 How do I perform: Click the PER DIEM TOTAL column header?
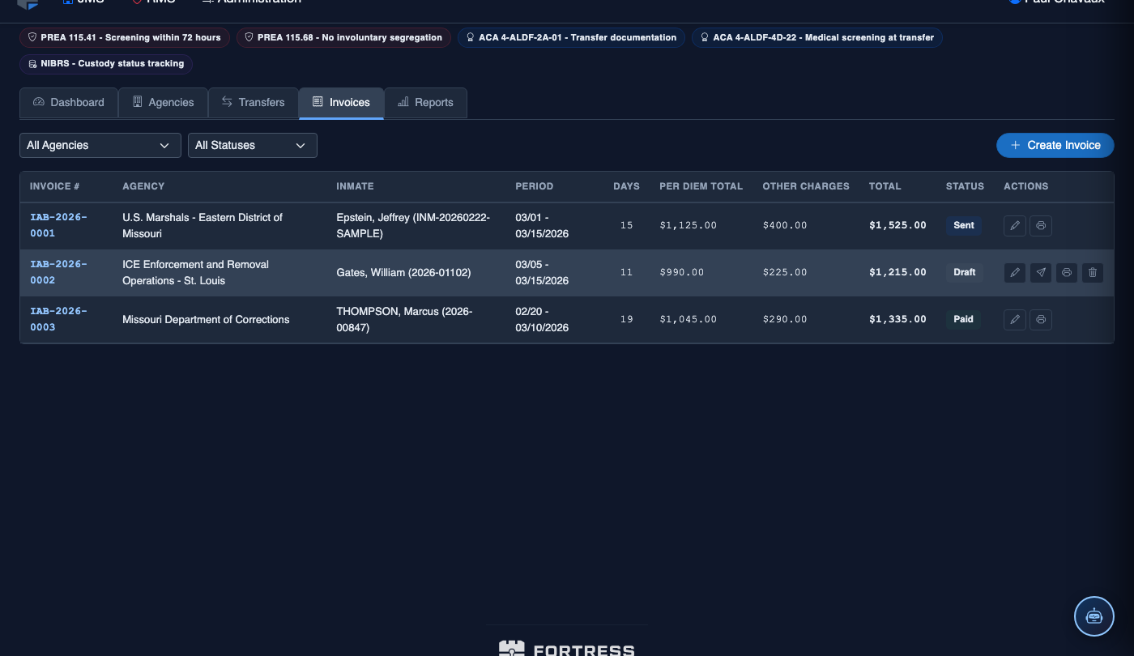click(701, 186)
